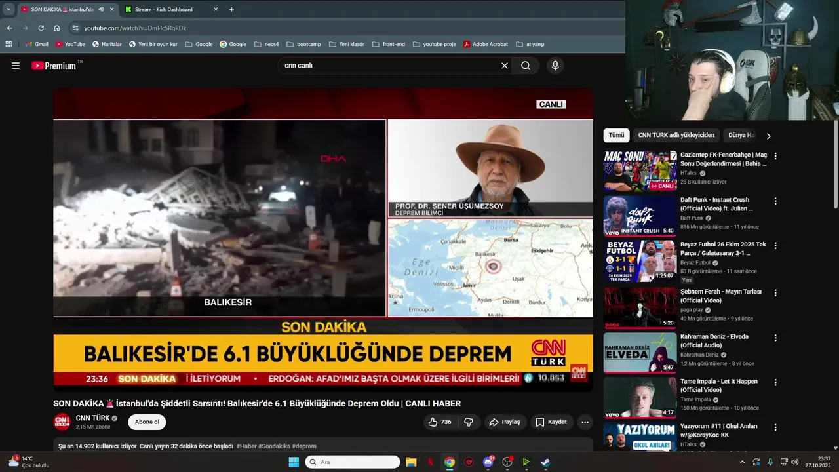Open Chrome tab search dropdown

click(9, 9)
